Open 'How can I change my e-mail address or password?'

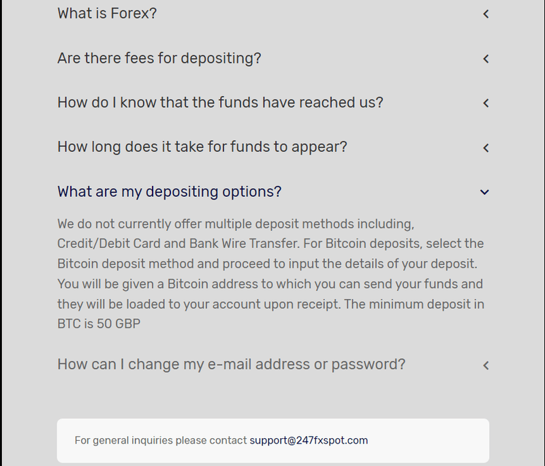pyautogui.click(x=232, y=364)
